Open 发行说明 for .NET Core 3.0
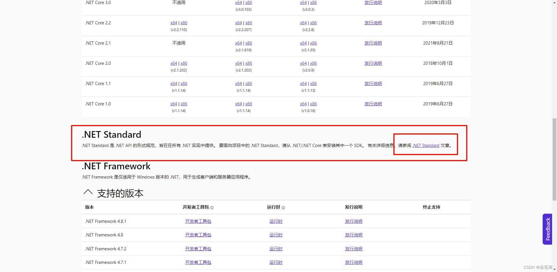 [373, 3]
